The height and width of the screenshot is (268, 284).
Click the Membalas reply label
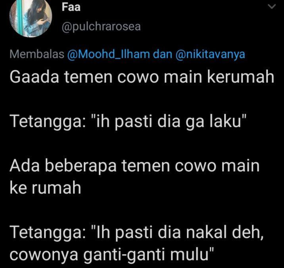[37, 54]
